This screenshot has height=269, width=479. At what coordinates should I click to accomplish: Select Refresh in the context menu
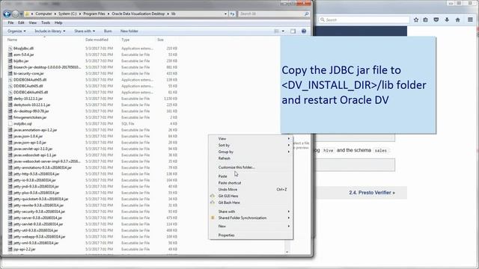pos(250,158)
